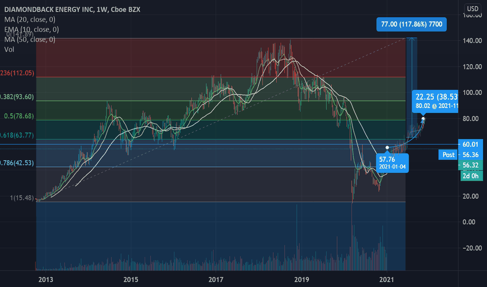Select white start point of the curve drawing
487x287 pixels.
coord(387,147)
